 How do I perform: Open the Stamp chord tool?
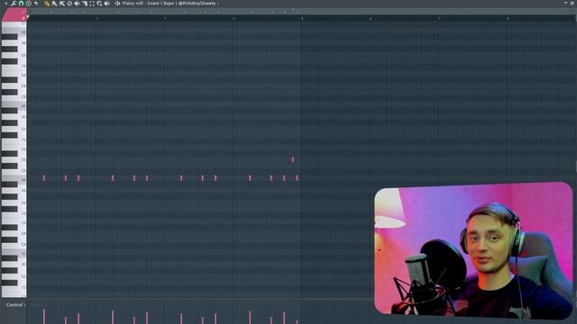click(28, 4)
